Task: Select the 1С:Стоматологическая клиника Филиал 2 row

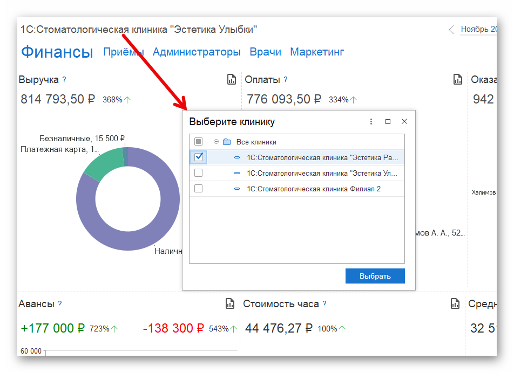Action: tap(296, 189)
